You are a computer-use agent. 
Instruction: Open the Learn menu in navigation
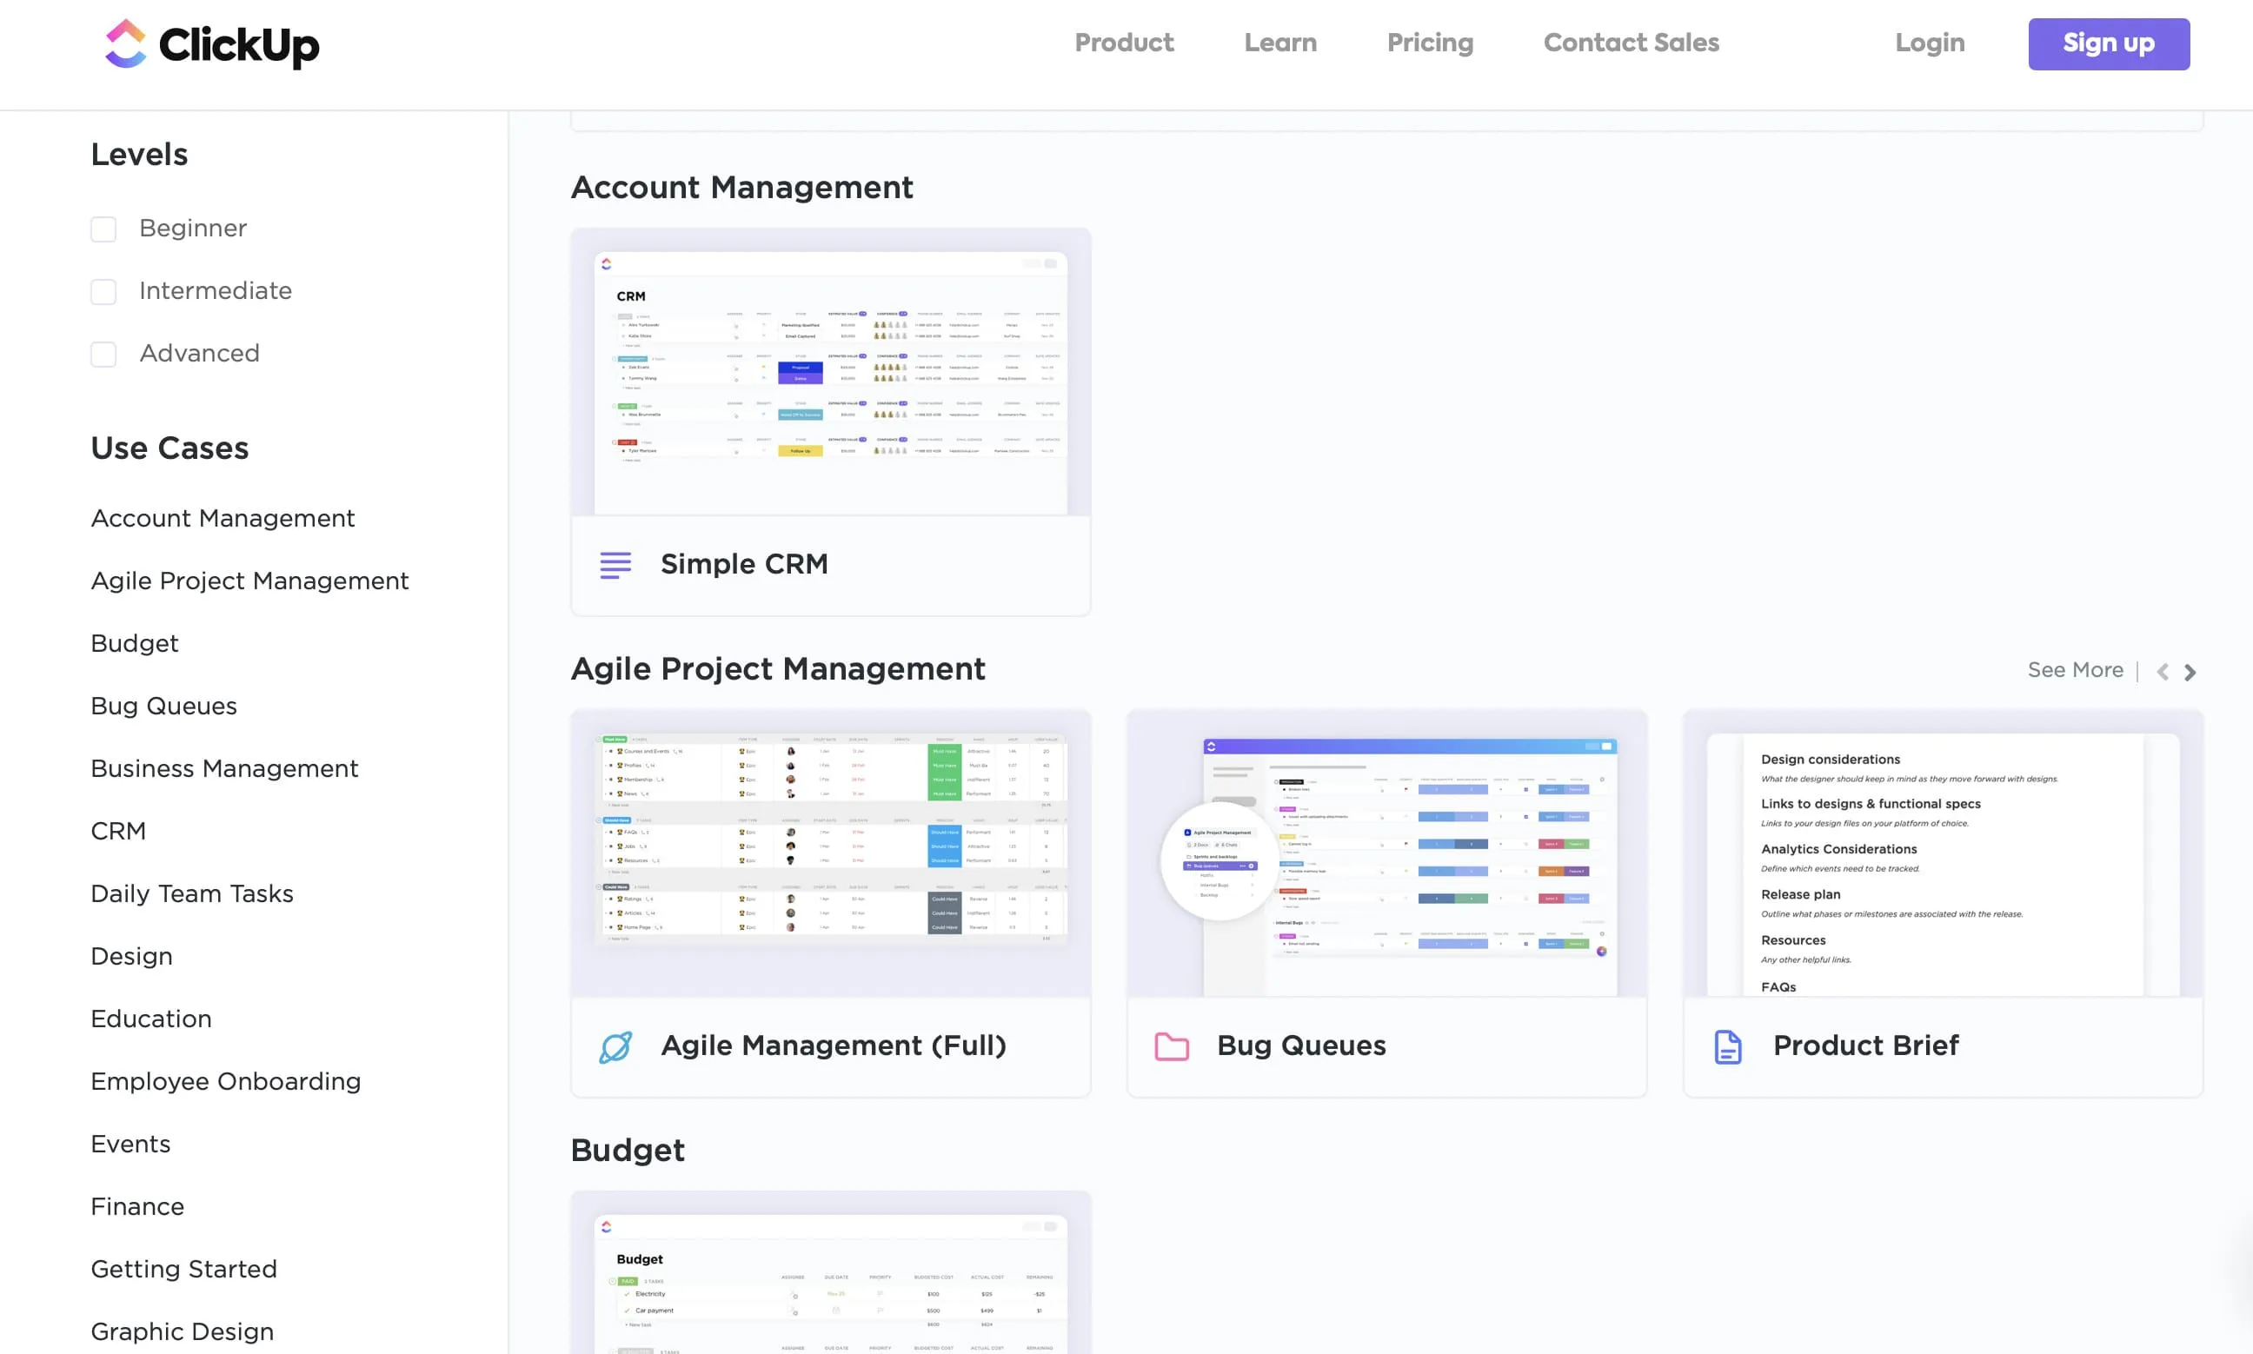click(1281, 43)
